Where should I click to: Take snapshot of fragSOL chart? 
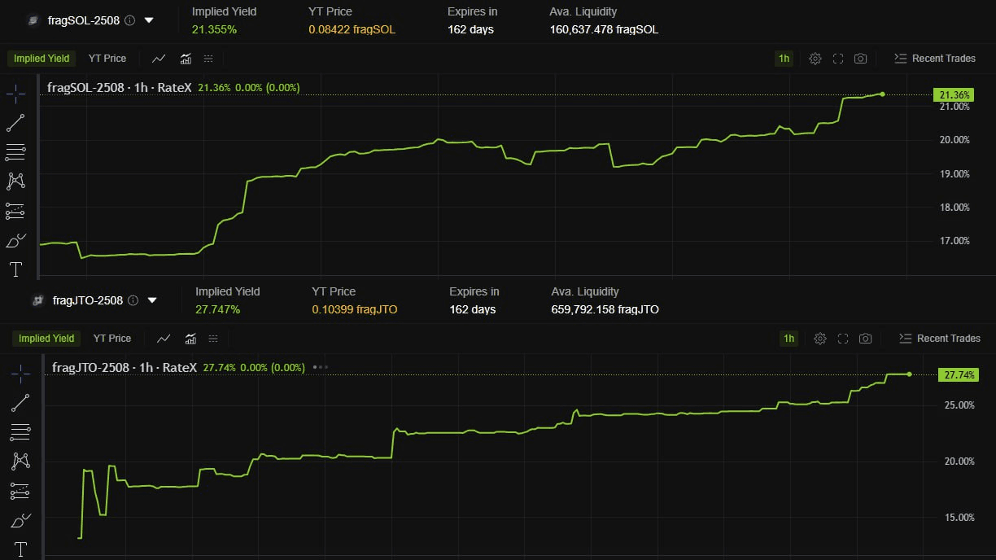point(861,59)
